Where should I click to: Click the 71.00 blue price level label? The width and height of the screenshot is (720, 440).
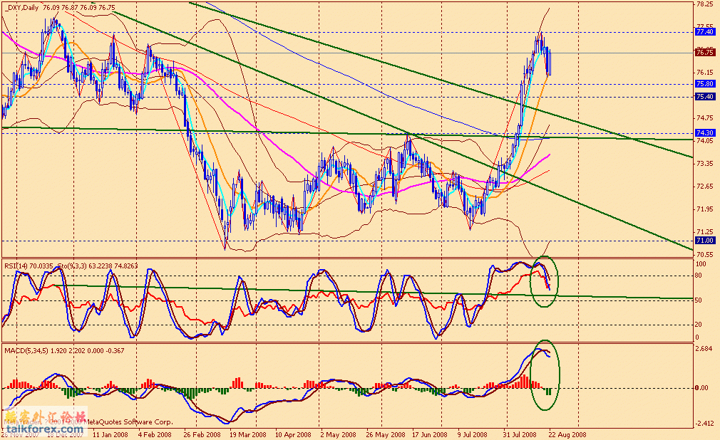coord(704,241)
